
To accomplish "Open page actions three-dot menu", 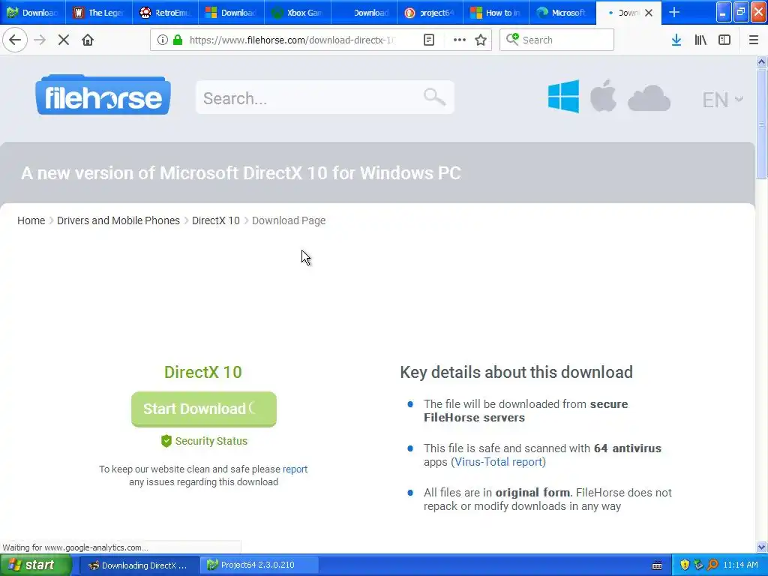I will pos(459,40).
